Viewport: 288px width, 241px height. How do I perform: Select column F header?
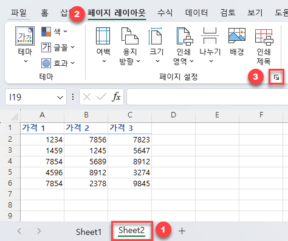coord(261,115)
